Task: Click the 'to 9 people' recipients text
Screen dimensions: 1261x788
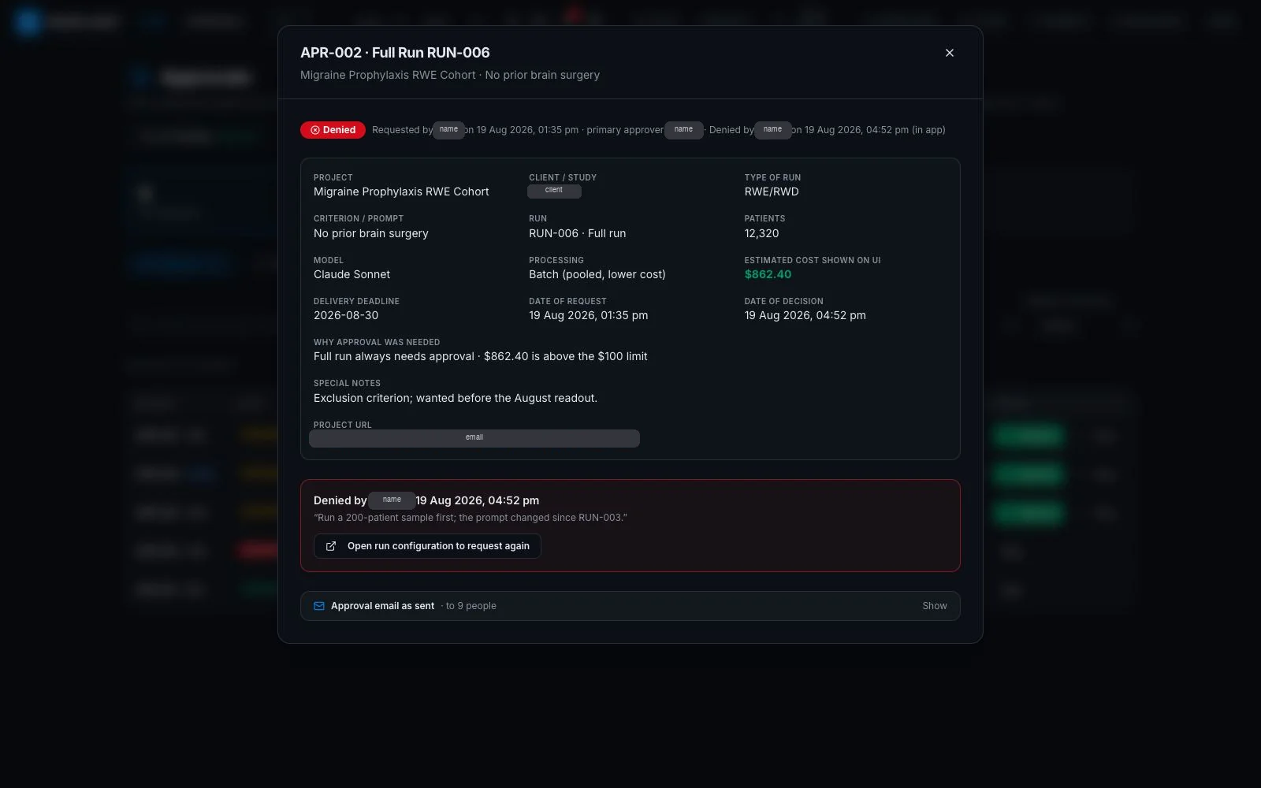Action: (x=471, y=606)
